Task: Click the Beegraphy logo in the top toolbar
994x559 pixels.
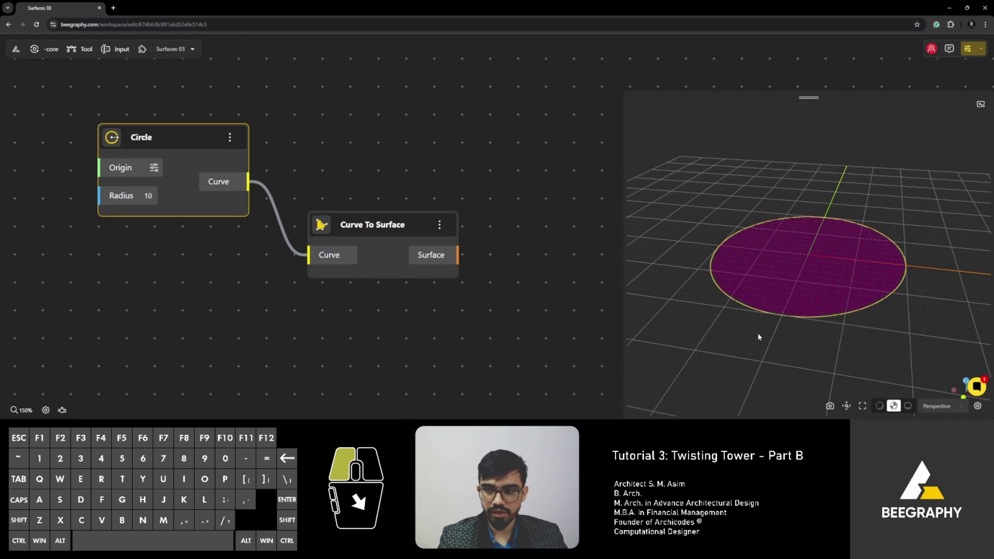Action: click(16, 49)
